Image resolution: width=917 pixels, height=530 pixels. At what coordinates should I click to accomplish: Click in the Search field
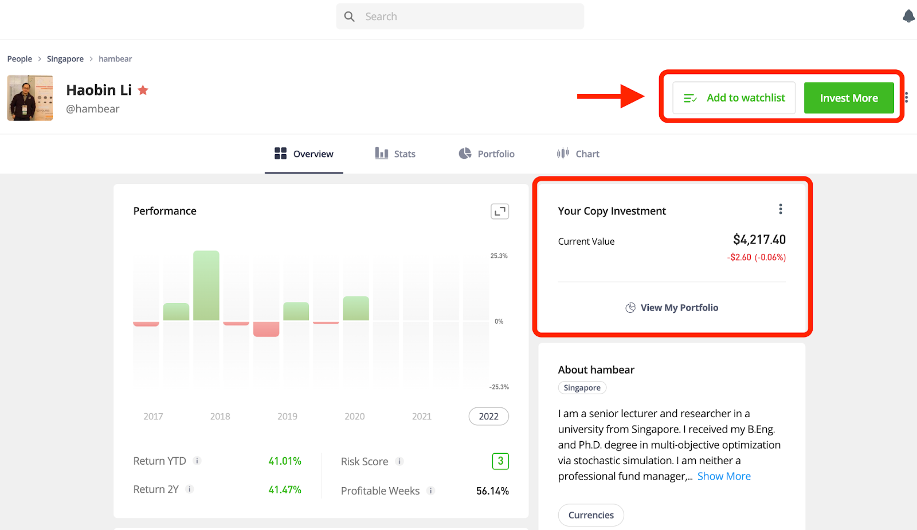pos(460,17)
